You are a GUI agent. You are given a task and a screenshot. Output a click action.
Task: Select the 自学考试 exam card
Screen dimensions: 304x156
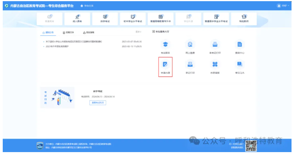(x=105, y=19)
